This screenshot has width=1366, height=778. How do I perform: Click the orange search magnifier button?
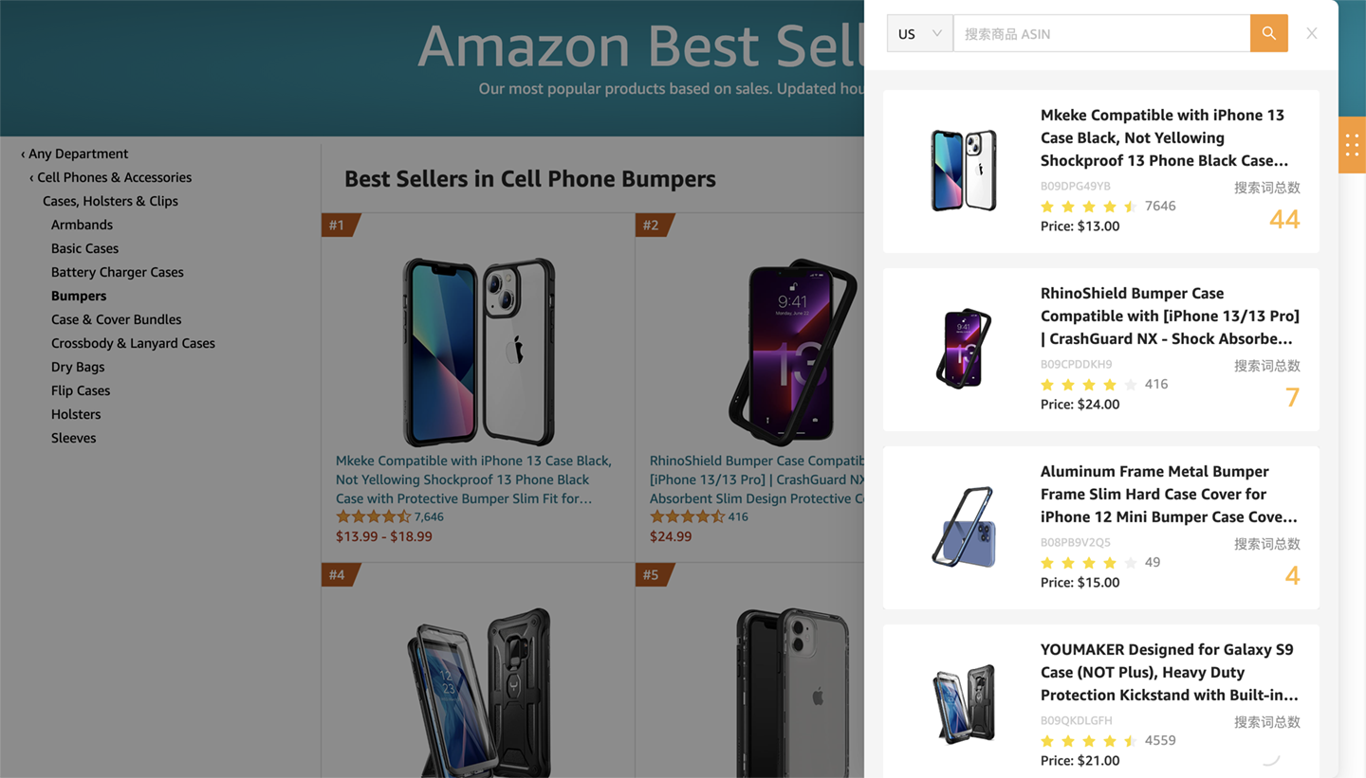(x=1268, y=33)
